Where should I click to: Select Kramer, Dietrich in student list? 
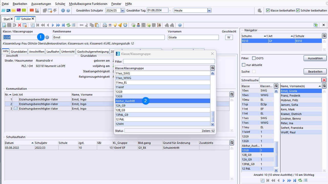point(301,114)
